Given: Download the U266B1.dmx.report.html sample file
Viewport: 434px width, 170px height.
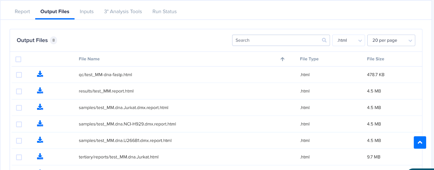Looking at the screenshot, I should point(40,140).
